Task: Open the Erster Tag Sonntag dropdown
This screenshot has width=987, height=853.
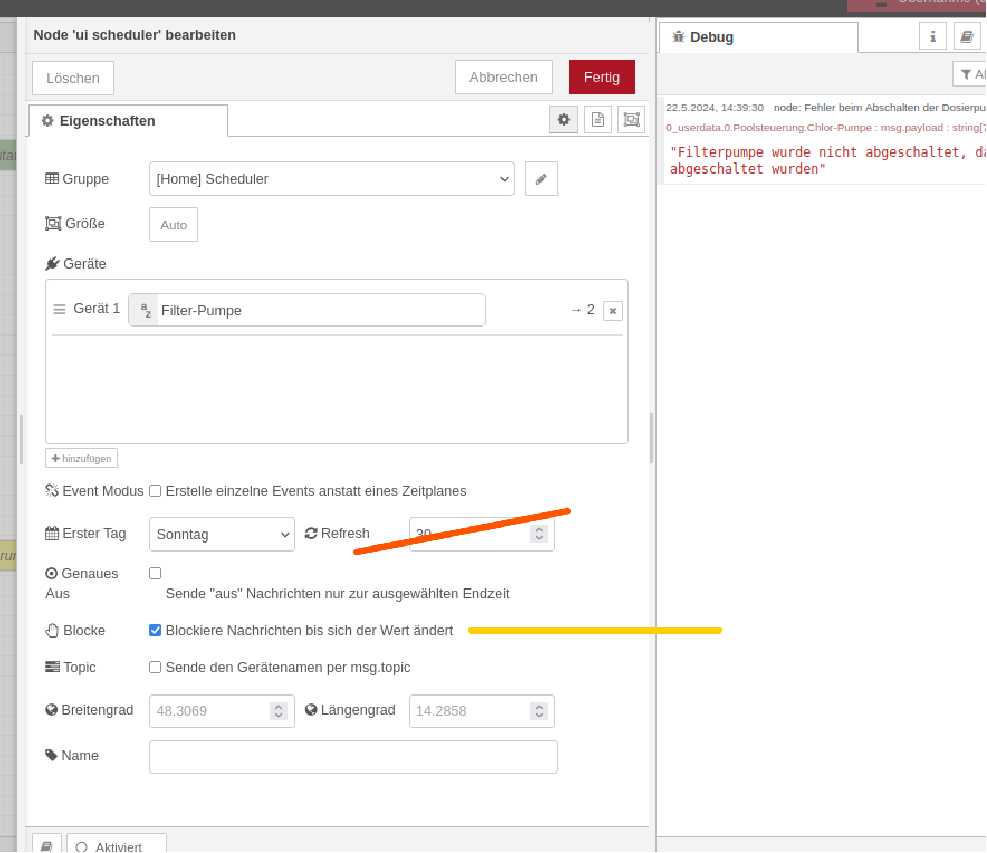Action: (x=222, y=534)
